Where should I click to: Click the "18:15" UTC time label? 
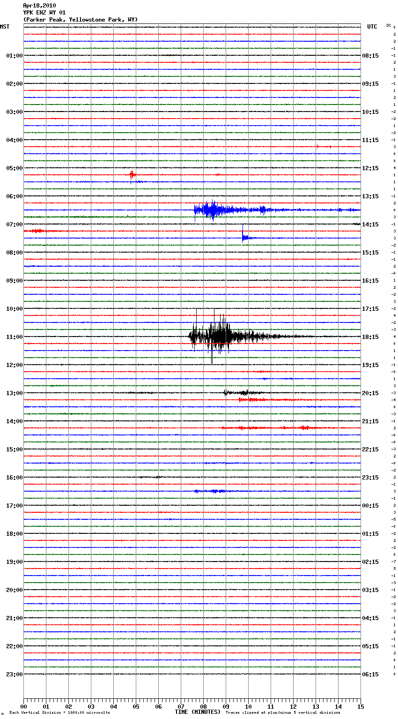pyautogui.click(x=370, y=337)
